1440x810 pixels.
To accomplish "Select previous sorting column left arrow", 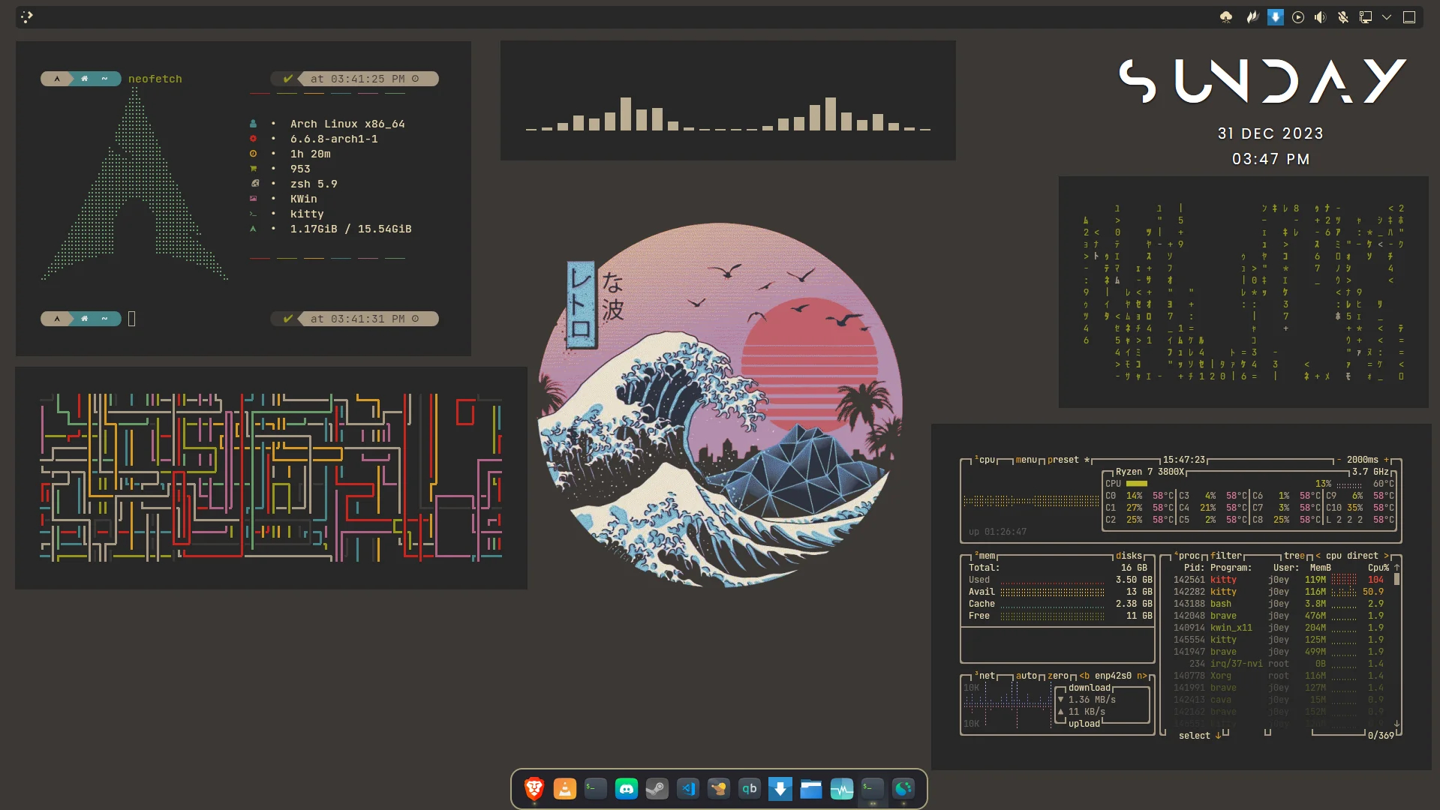I will (1318, 556).
